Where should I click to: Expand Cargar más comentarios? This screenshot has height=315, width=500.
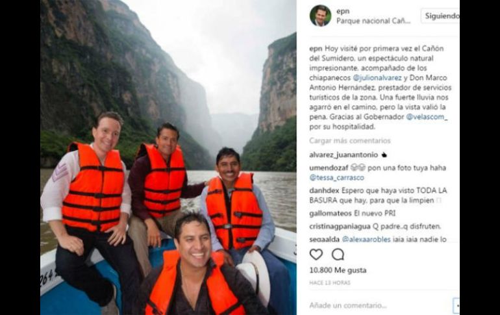tap(350, 140)
